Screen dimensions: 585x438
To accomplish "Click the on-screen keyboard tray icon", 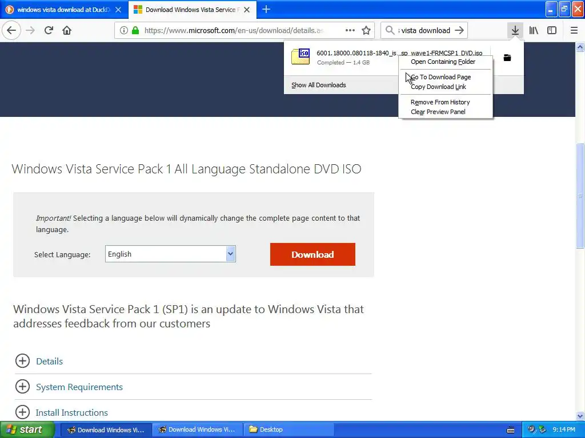I will pos(511,430).
